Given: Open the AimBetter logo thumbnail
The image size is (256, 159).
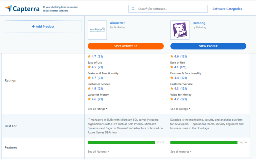Looking at the screenshot, I should [x=97, y=30].
